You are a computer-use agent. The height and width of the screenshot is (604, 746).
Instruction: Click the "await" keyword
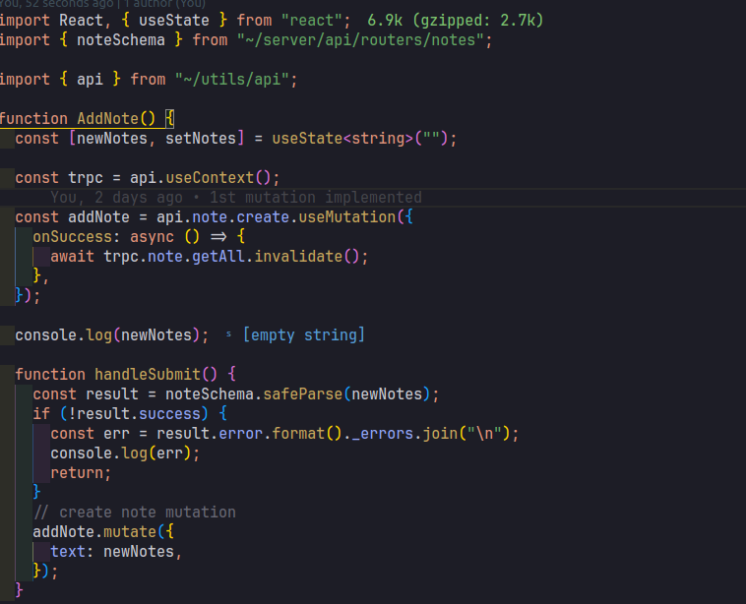click(72, 257)
